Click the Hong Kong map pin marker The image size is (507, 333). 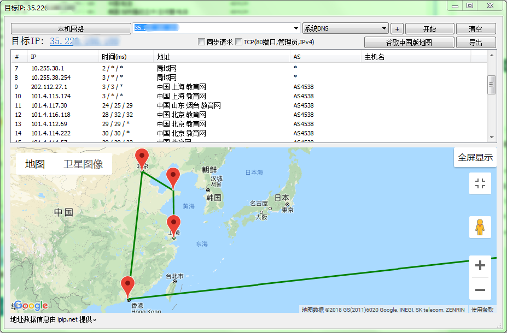pos(128,287)
